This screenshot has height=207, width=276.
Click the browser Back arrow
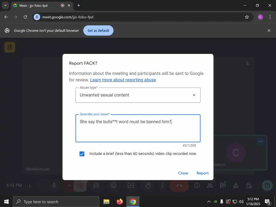[x=6, y=17]
